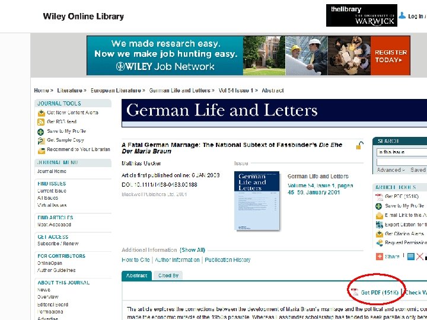This screenshot has height=320, width=427.
Task: Click the Get Citation Alerts icon
Action: (380, 234)
